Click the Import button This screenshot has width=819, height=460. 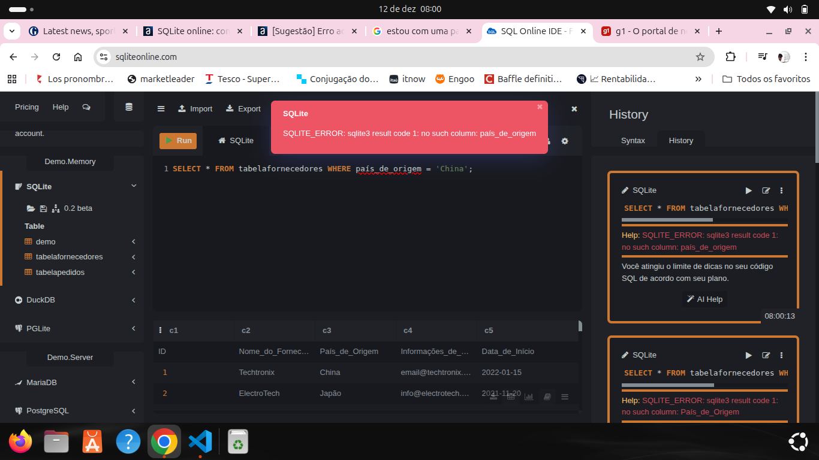tap(195, 108)
